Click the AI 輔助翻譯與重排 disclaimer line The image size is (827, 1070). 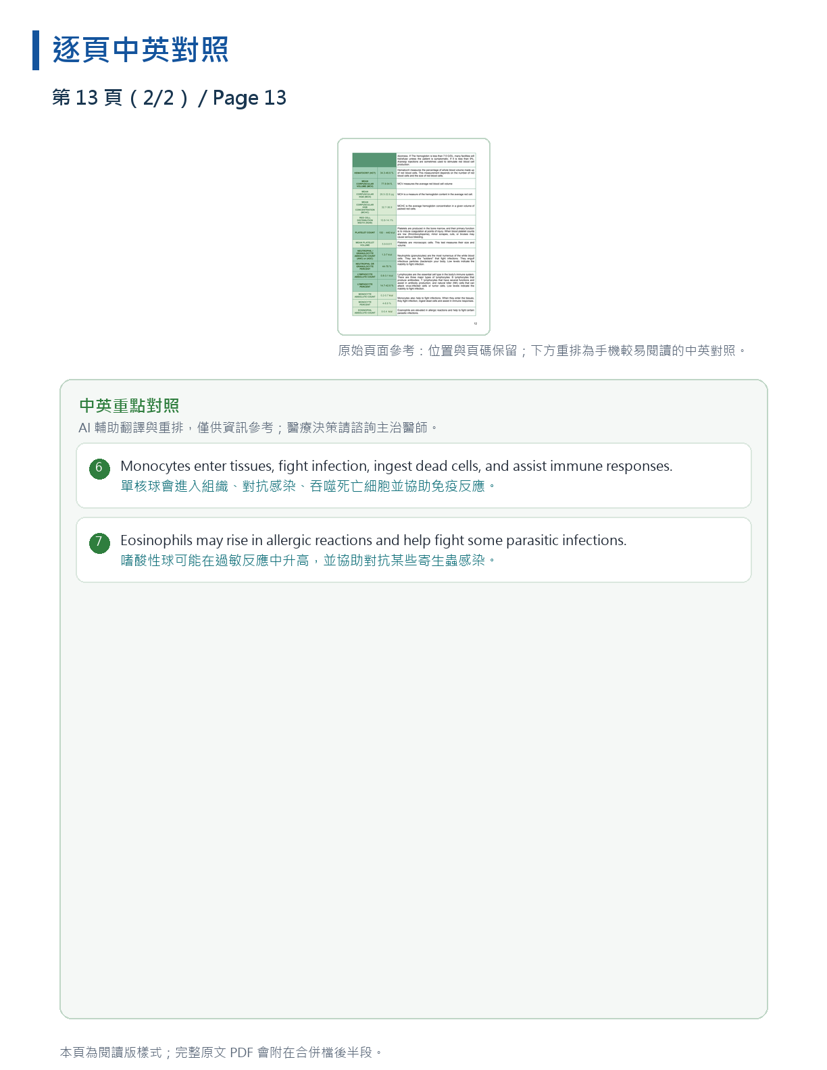pos(259,428)
